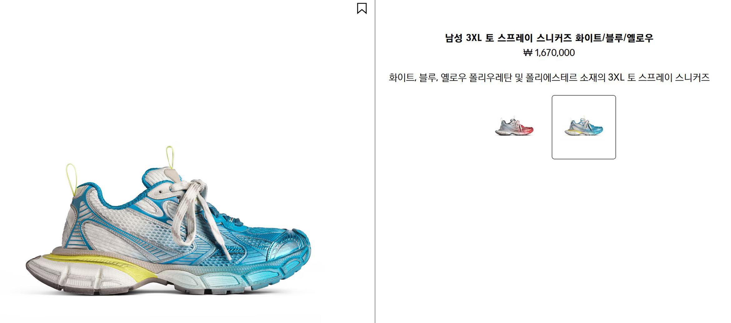
Task: Bookmark this sneaker to the wishlist
Action: point(362,8)
